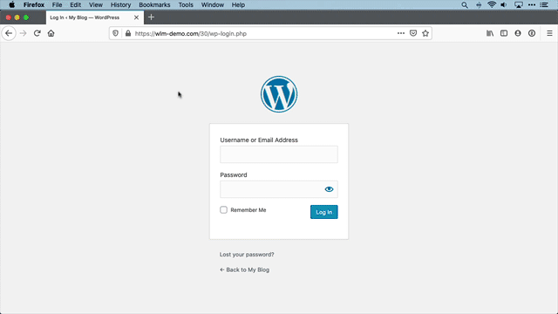This screenshot has width=558, height=314.
Task: Open the Bookmarks menu
Action: (154, 5)
